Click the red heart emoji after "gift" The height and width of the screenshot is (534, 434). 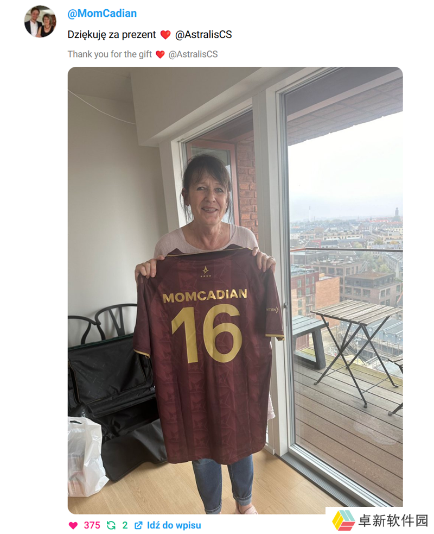[x=160, y=54]
